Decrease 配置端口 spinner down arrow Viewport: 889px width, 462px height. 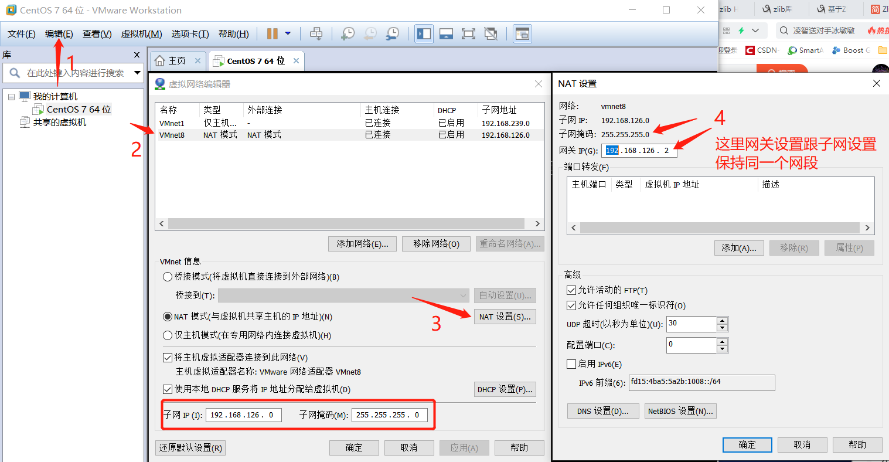tap(723, 349)
